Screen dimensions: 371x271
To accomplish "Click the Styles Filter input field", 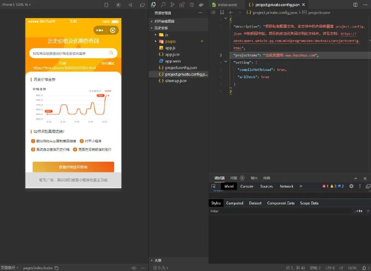I will pos(278,211).
